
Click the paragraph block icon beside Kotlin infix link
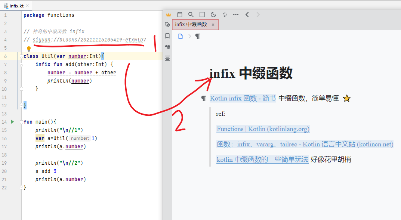pos(204,98)
